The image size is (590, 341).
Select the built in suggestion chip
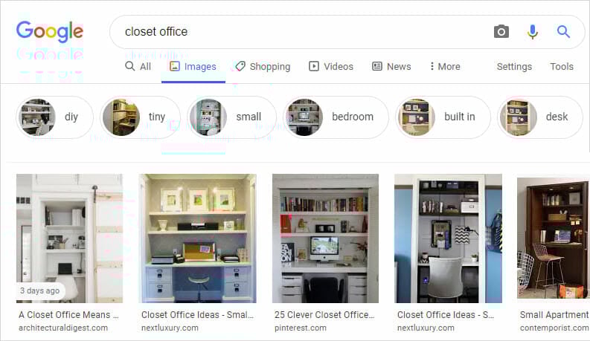[443, 117]
